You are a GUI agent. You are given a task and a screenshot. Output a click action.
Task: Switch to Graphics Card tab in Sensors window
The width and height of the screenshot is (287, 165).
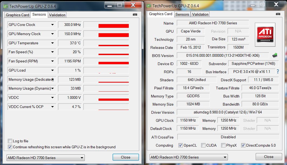(17, 15)
